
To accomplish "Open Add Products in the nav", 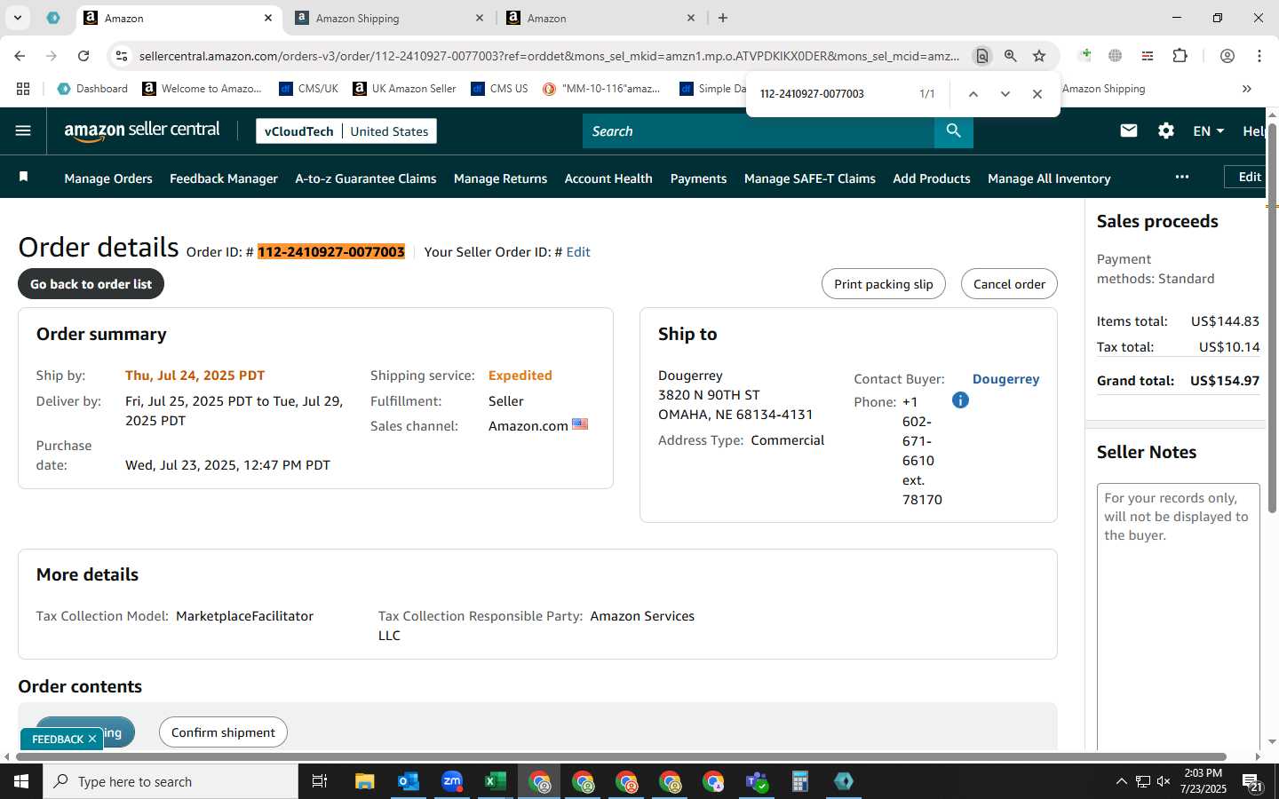I will pyautogui.click(x=932, y=178).
